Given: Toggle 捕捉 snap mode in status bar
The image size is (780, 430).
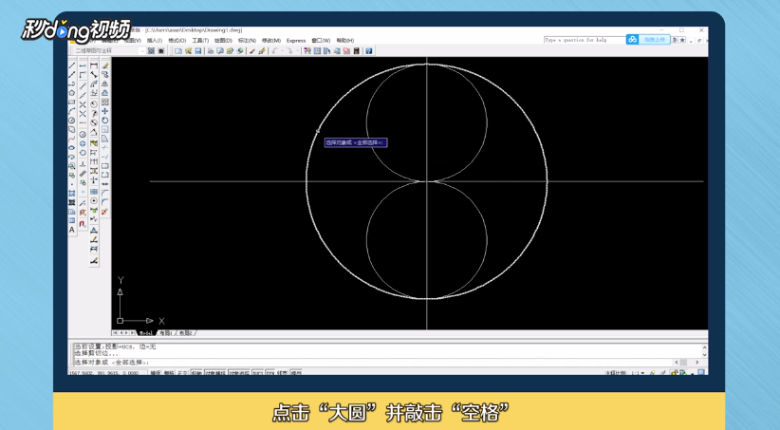Looking at the screenshot, I should tap(156, 372).
